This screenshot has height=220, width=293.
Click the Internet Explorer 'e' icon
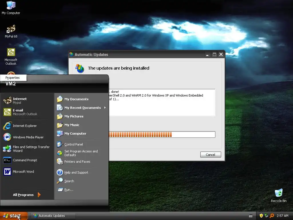click(7, 126)
